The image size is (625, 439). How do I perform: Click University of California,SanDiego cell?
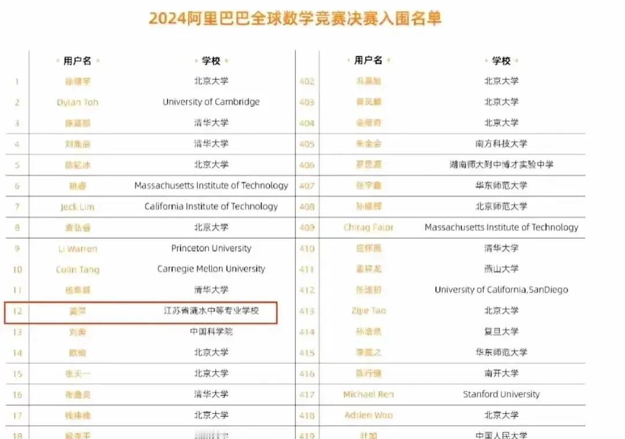click(x=501, y=290)
